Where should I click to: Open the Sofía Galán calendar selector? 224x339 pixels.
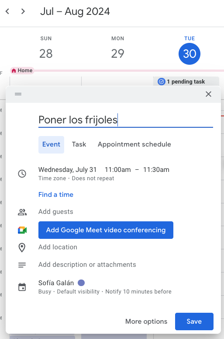(x=56, y=283)
